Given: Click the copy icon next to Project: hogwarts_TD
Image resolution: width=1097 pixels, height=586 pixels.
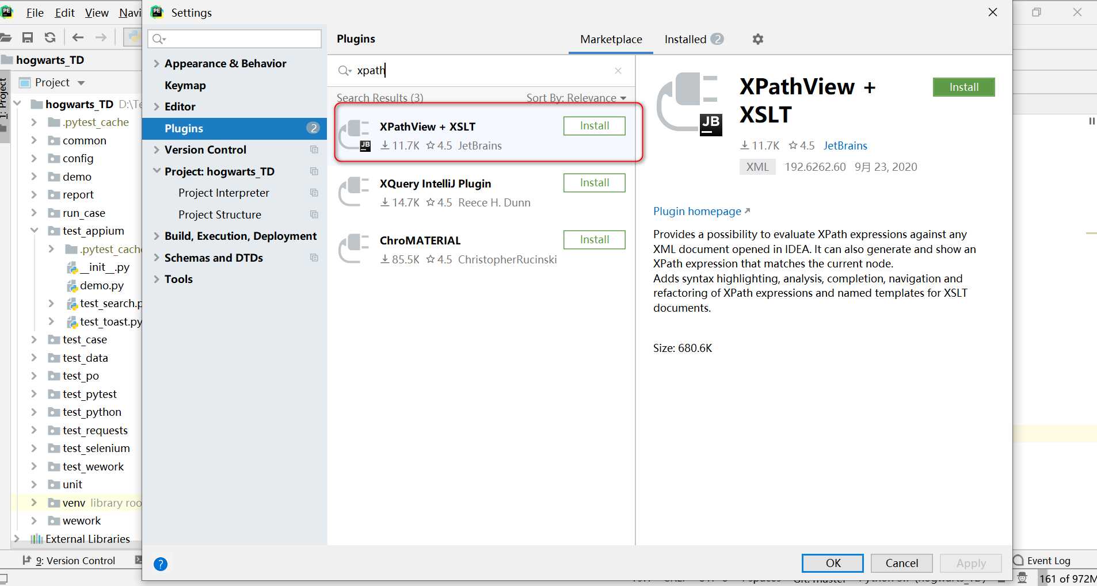Looking at the screenshot, I should pos(314,171).
